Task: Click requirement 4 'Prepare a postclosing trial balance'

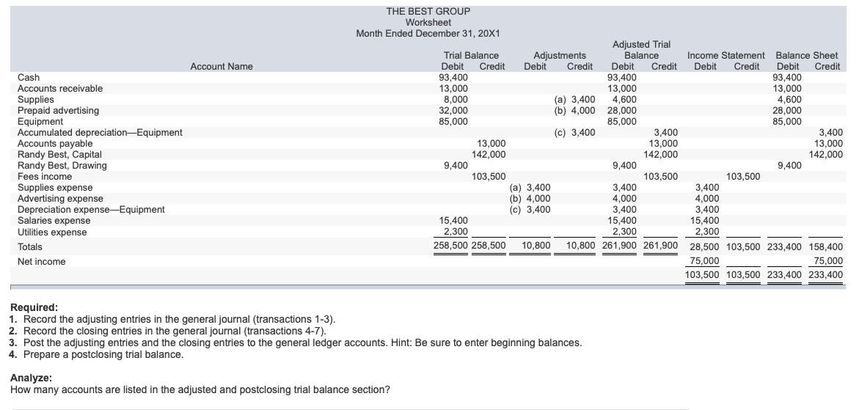Action: click(x=96, y=355)
